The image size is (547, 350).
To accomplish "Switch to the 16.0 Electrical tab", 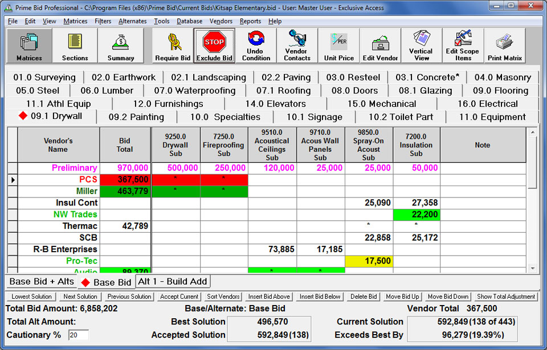I will (x=487, y=104).
